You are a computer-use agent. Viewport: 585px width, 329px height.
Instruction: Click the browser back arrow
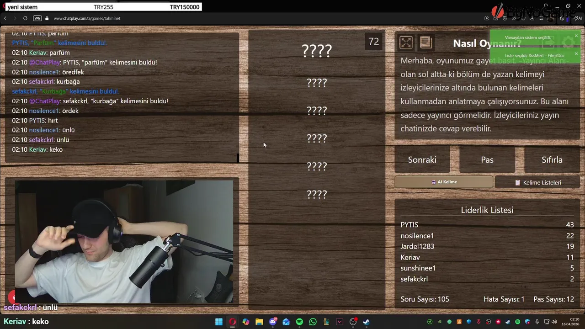tap(5, 18)
